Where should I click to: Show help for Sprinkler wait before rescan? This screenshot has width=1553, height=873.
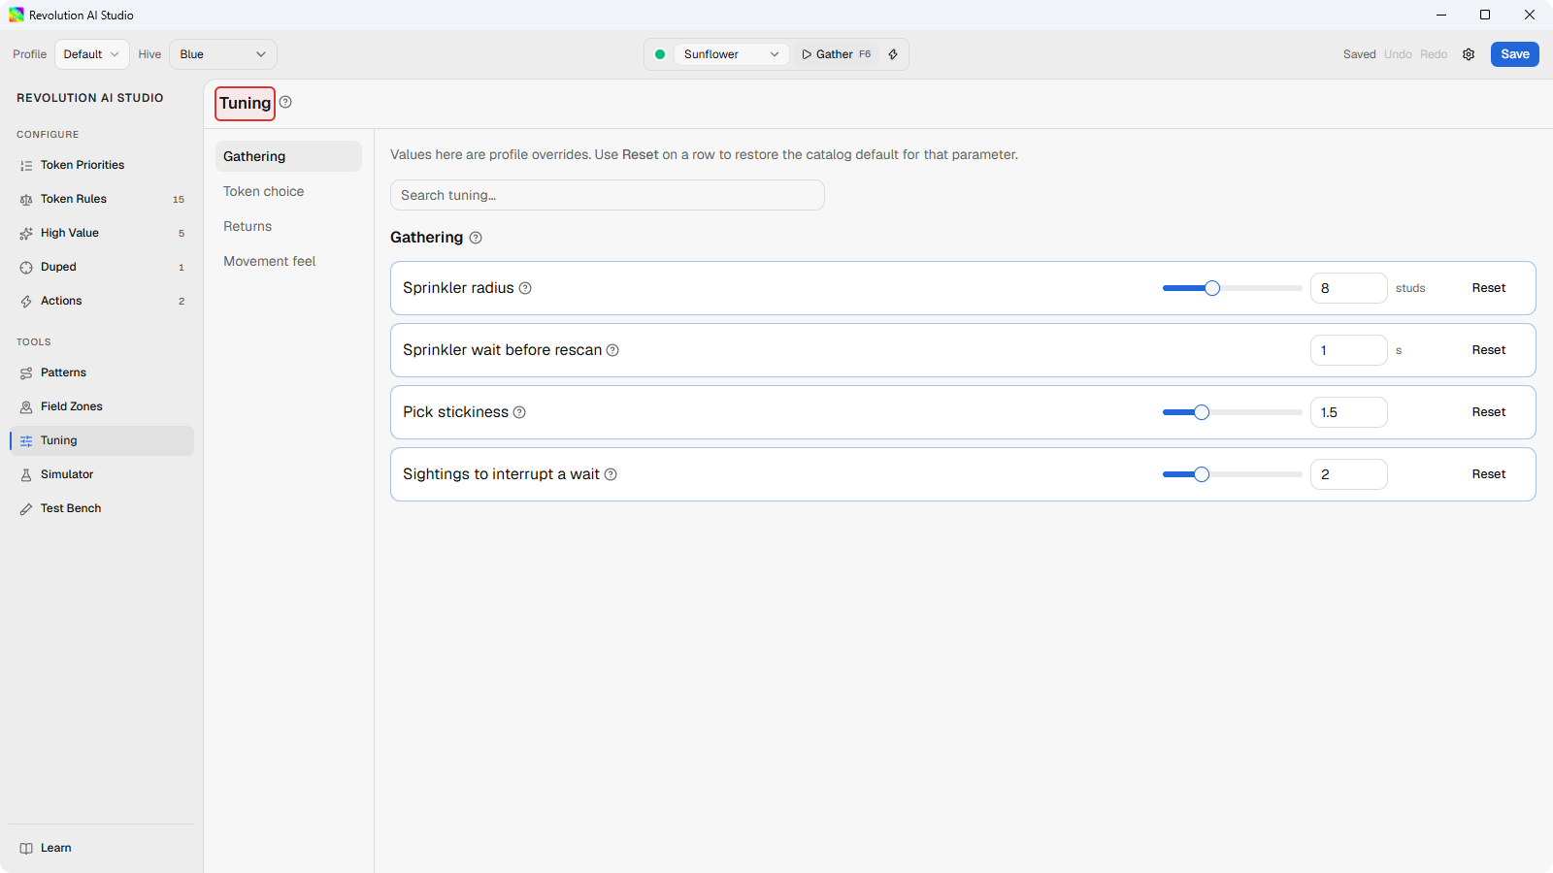click(x=612, y=350)
